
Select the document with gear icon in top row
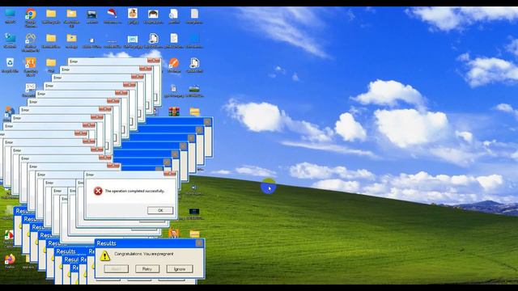[x=174, y=14]
